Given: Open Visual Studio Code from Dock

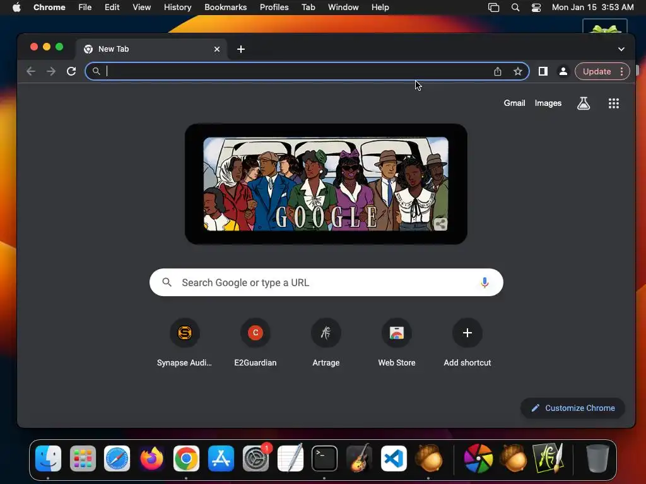Looking at the screenshot, I should [394, 458].
